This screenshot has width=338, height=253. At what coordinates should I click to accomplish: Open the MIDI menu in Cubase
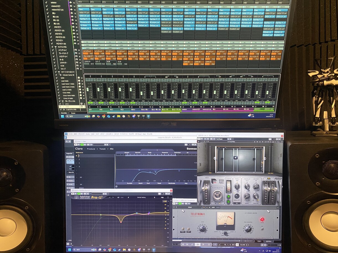click(93, 134)
